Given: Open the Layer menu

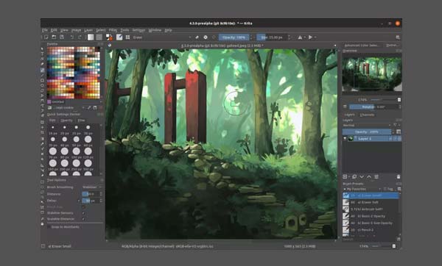Looking at the screenshot, I should 88,30.
